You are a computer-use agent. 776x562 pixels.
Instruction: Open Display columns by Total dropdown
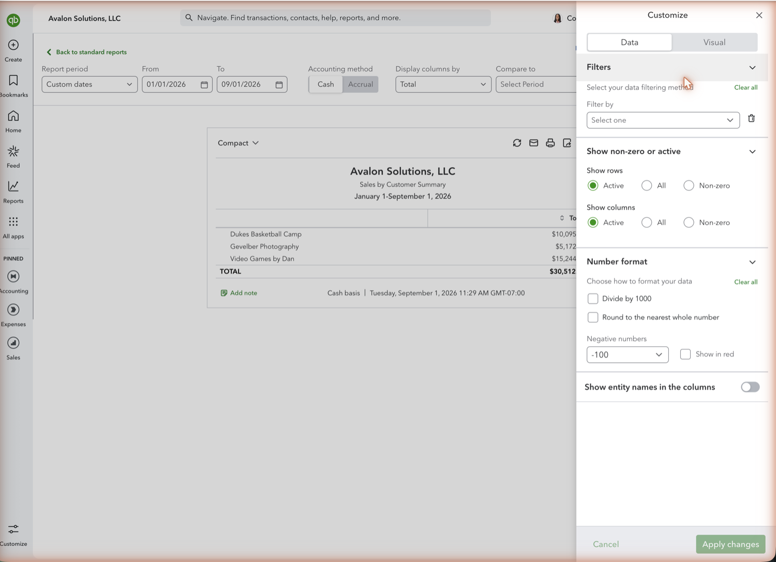click(x=443, y=84)
